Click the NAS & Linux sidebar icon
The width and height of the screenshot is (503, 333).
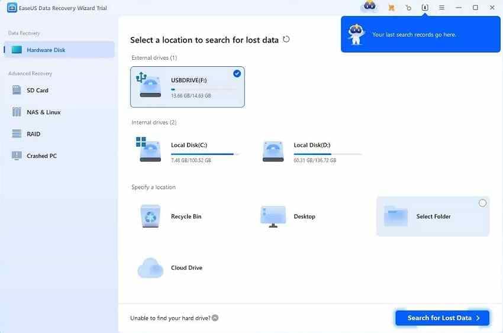pyautogui.click(x=17, y=112)
